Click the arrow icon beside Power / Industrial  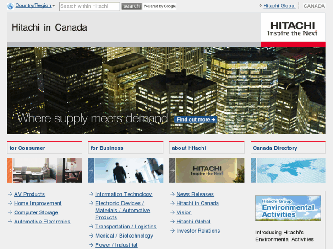91,244
